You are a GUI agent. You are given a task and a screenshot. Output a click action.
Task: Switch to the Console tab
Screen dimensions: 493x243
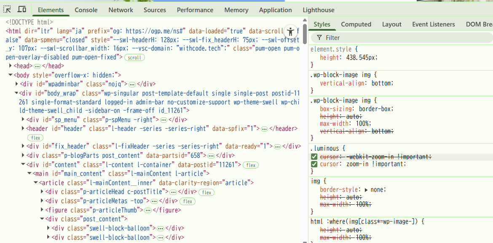click(86, 10)
